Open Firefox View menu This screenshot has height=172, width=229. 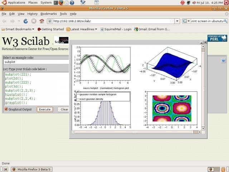coord(21,14)
